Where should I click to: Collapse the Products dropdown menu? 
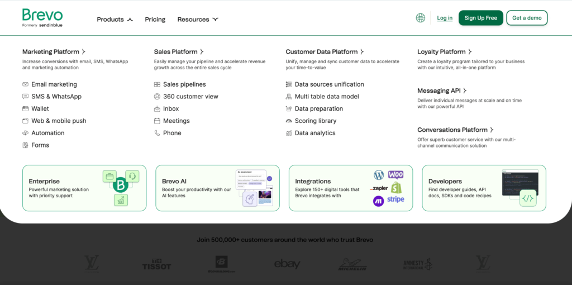click(x=115, y=20)
